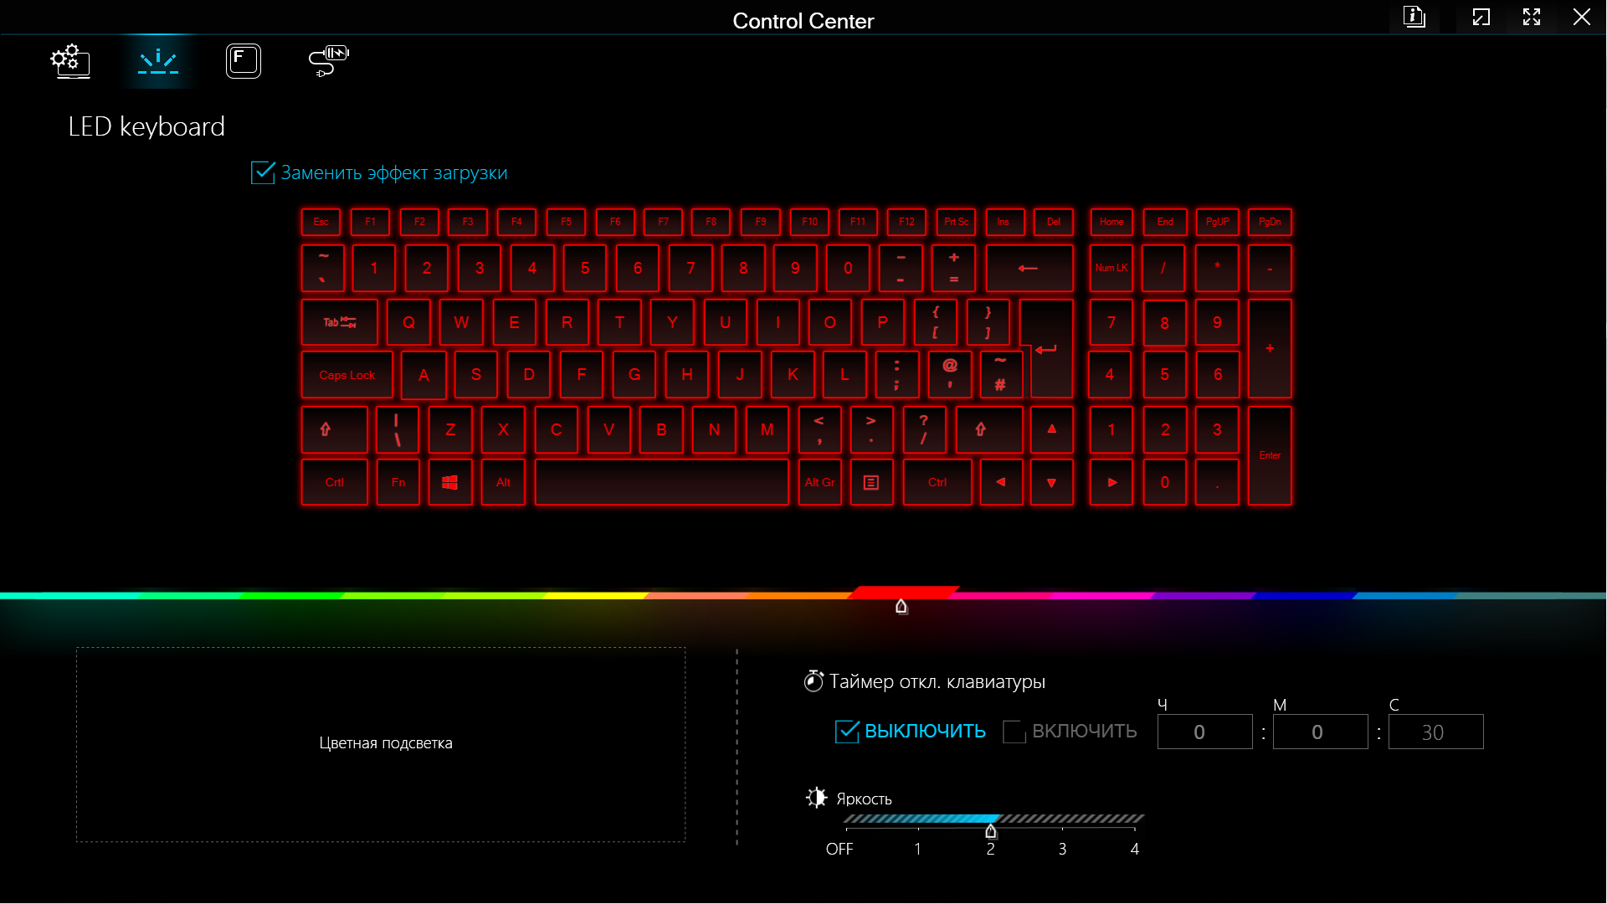The height and width of the screenshot is (904, 1607).
Task: Enable the ВКЛЮЧИТЬ timer checkbox
Action: [1014, 731]
